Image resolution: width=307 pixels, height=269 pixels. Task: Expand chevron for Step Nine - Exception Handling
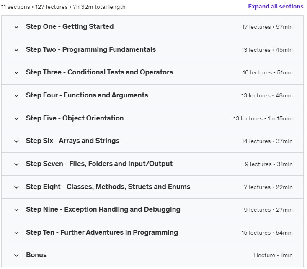click(17, 210)
